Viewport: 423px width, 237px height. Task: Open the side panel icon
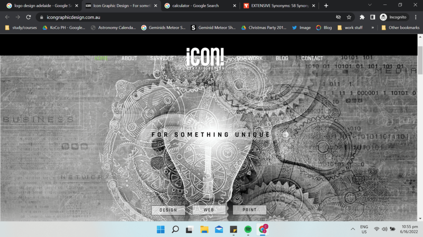pos(373,17)
